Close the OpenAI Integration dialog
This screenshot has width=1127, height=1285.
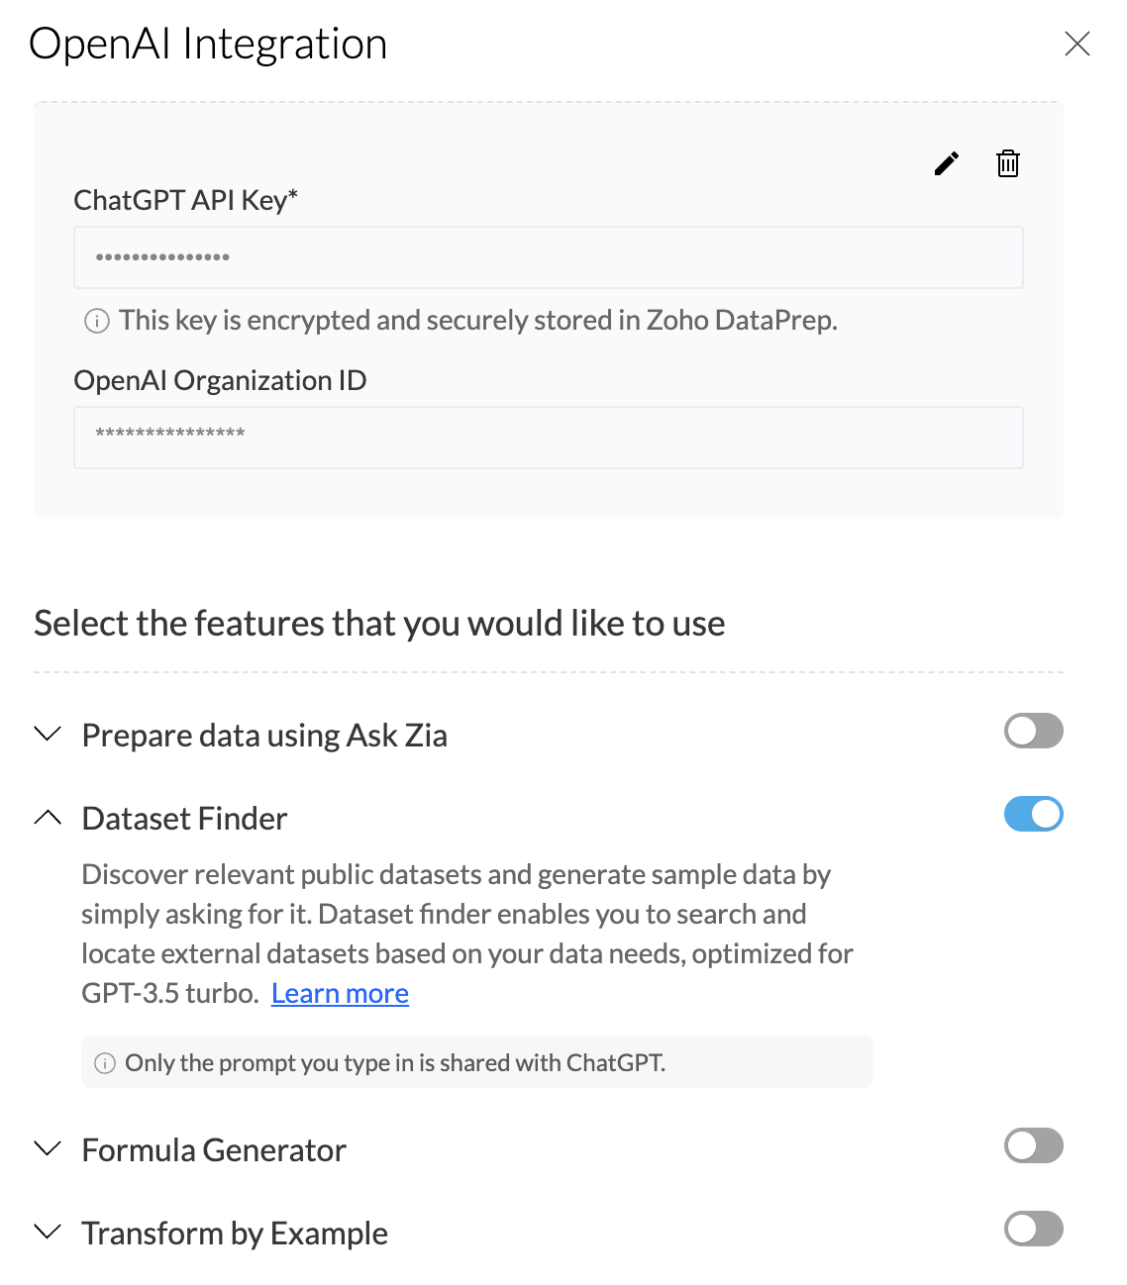point(1076,44)
